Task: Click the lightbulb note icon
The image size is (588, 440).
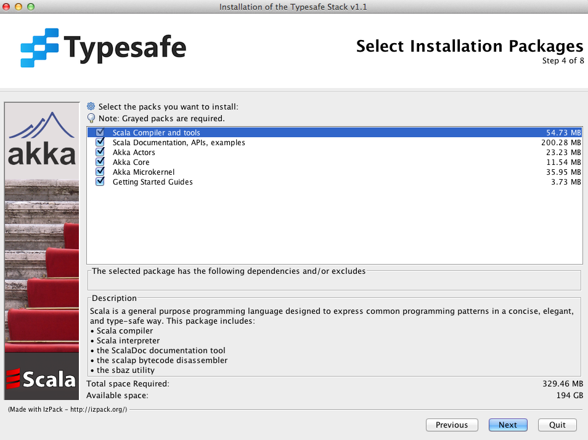Action: point(91,118)
